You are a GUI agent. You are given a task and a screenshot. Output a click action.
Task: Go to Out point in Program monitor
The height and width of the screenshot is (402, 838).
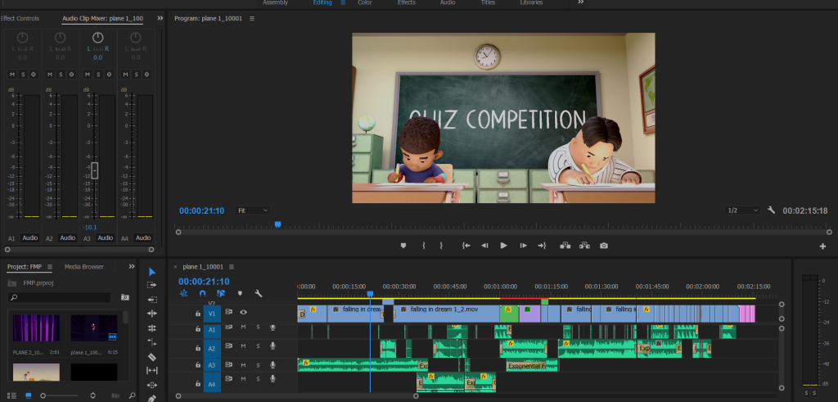coord(542,246)
